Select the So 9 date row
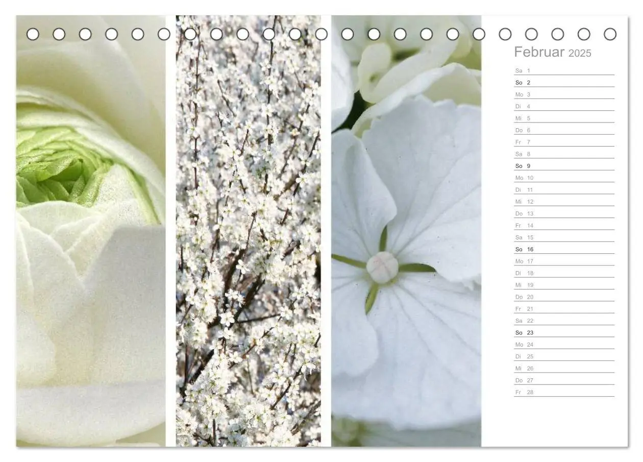The width and height of the screenshot is (643, 462). click(564, 166)
